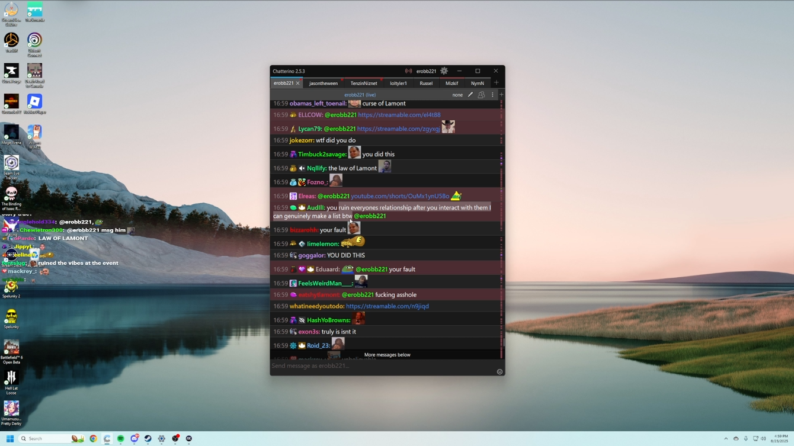The image size is (794, 446).
Task: Select the Hell Let Loose desktop icon
Action: click(x=11, y=383)
